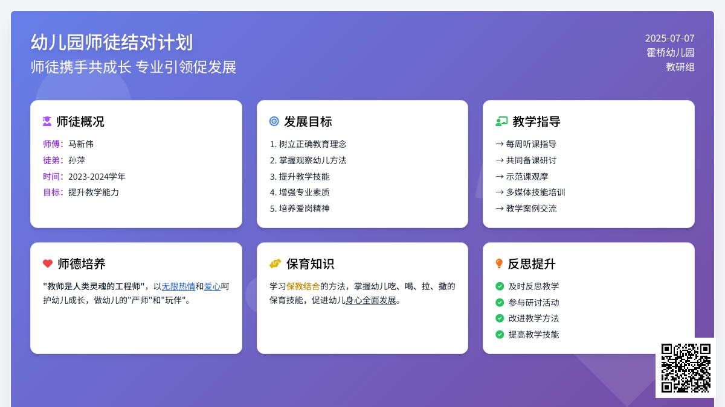Screen dimensions: 725x407
Task: Click the 反思提升 heading
Action: coord(532,263)
